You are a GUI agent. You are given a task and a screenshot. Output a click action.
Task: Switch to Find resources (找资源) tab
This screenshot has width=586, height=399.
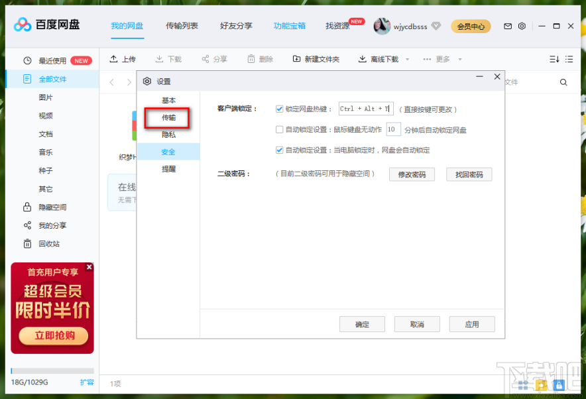[x=337, y=26]
